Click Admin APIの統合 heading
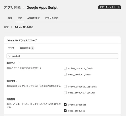The width and height of the screenshot is (126, 116). point(24,27)
